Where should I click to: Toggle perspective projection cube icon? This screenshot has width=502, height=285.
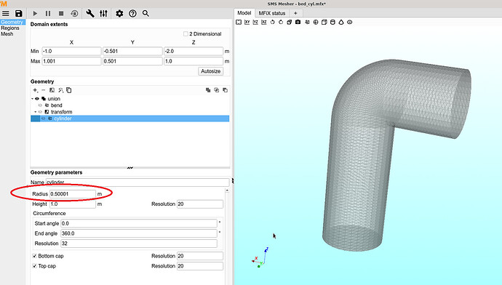click(x=290, y=22)
